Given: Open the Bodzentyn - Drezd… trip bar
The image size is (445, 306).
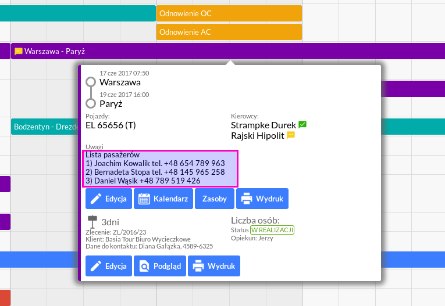Looking at the screenshot, I should coord(44,126).
